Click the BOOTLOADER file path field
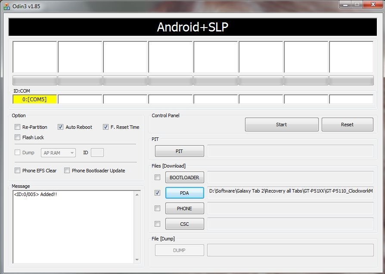The image size is (385, 274). click(290, 177)
